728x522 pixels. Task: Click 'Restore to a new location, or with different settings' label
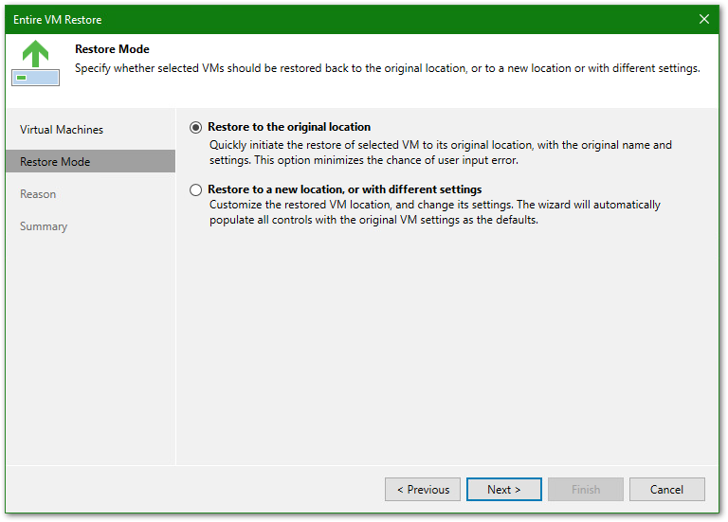[344, 189]
